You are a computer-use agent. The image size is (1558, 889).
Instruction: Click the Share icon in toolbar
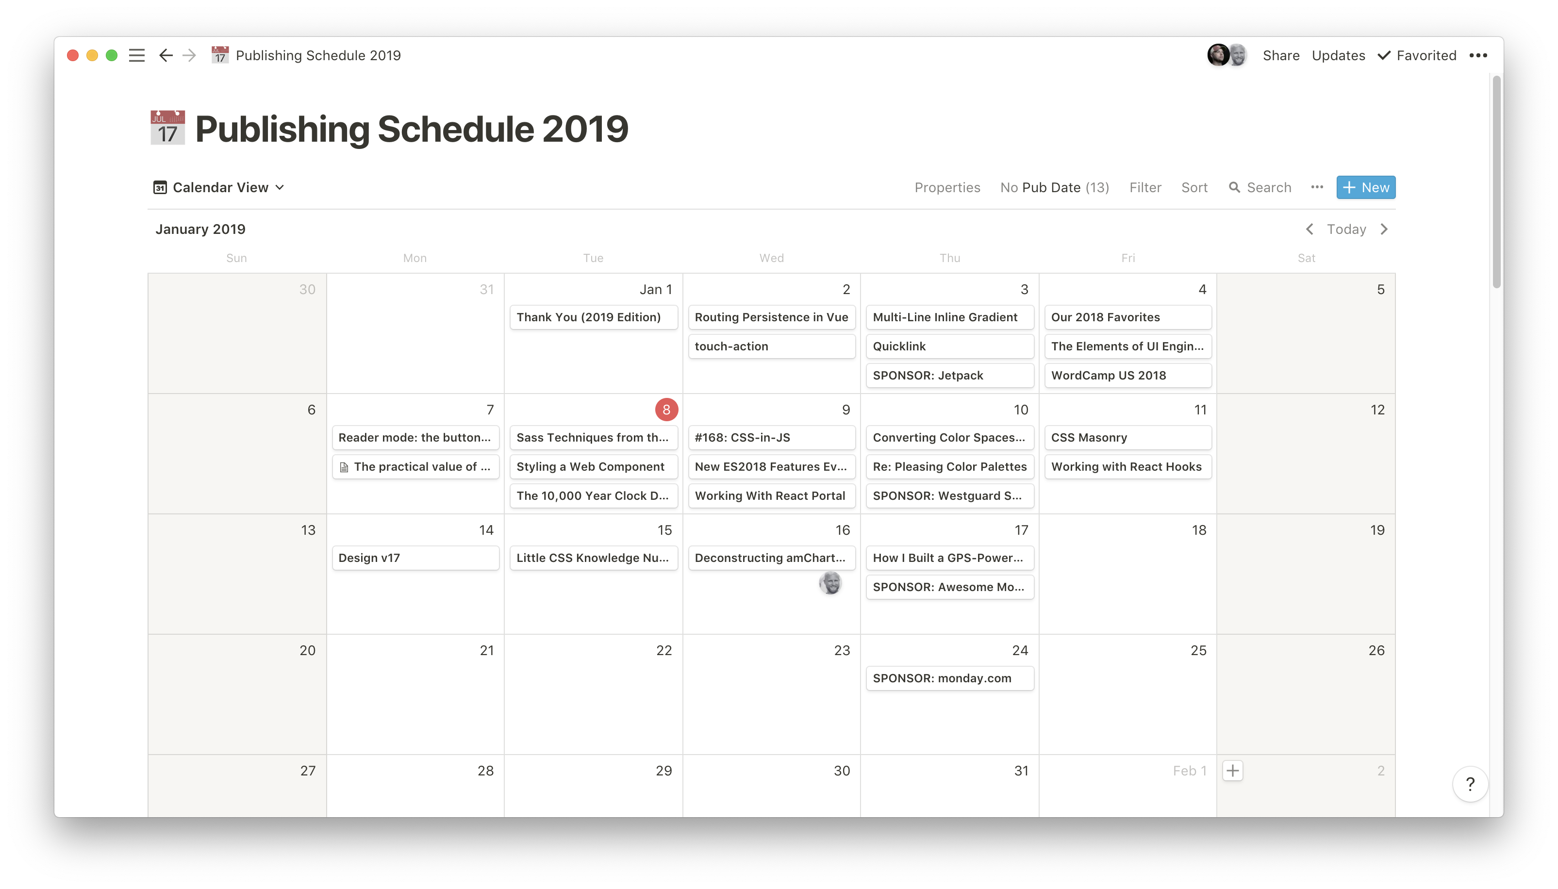pos(1280,54)
